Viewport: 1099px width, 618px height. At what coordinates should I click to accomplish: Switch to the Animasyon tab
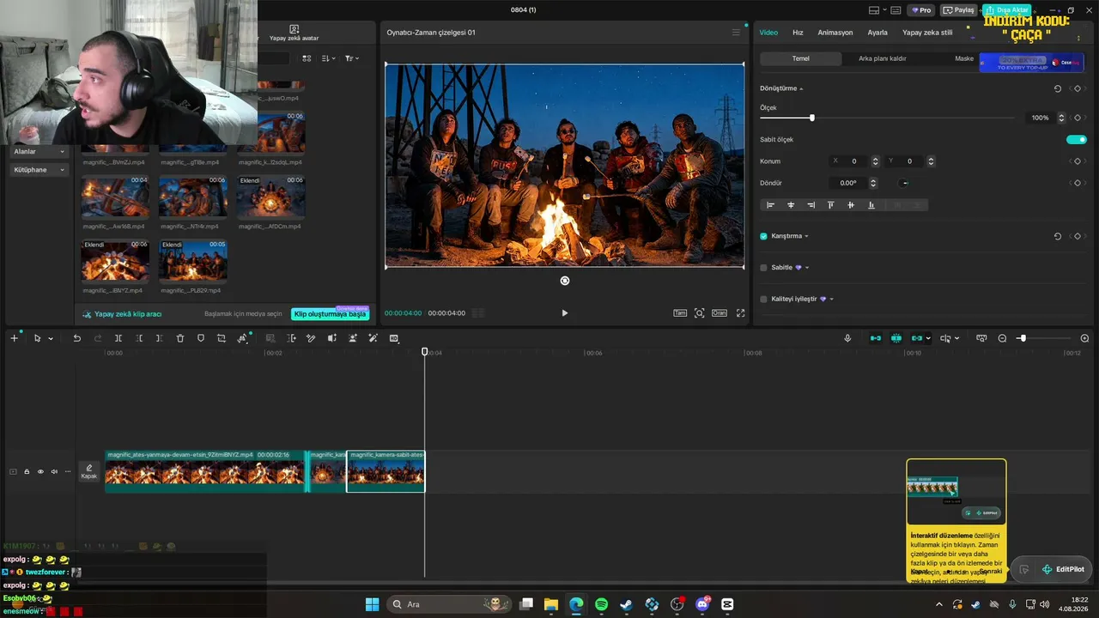(835, 33)
